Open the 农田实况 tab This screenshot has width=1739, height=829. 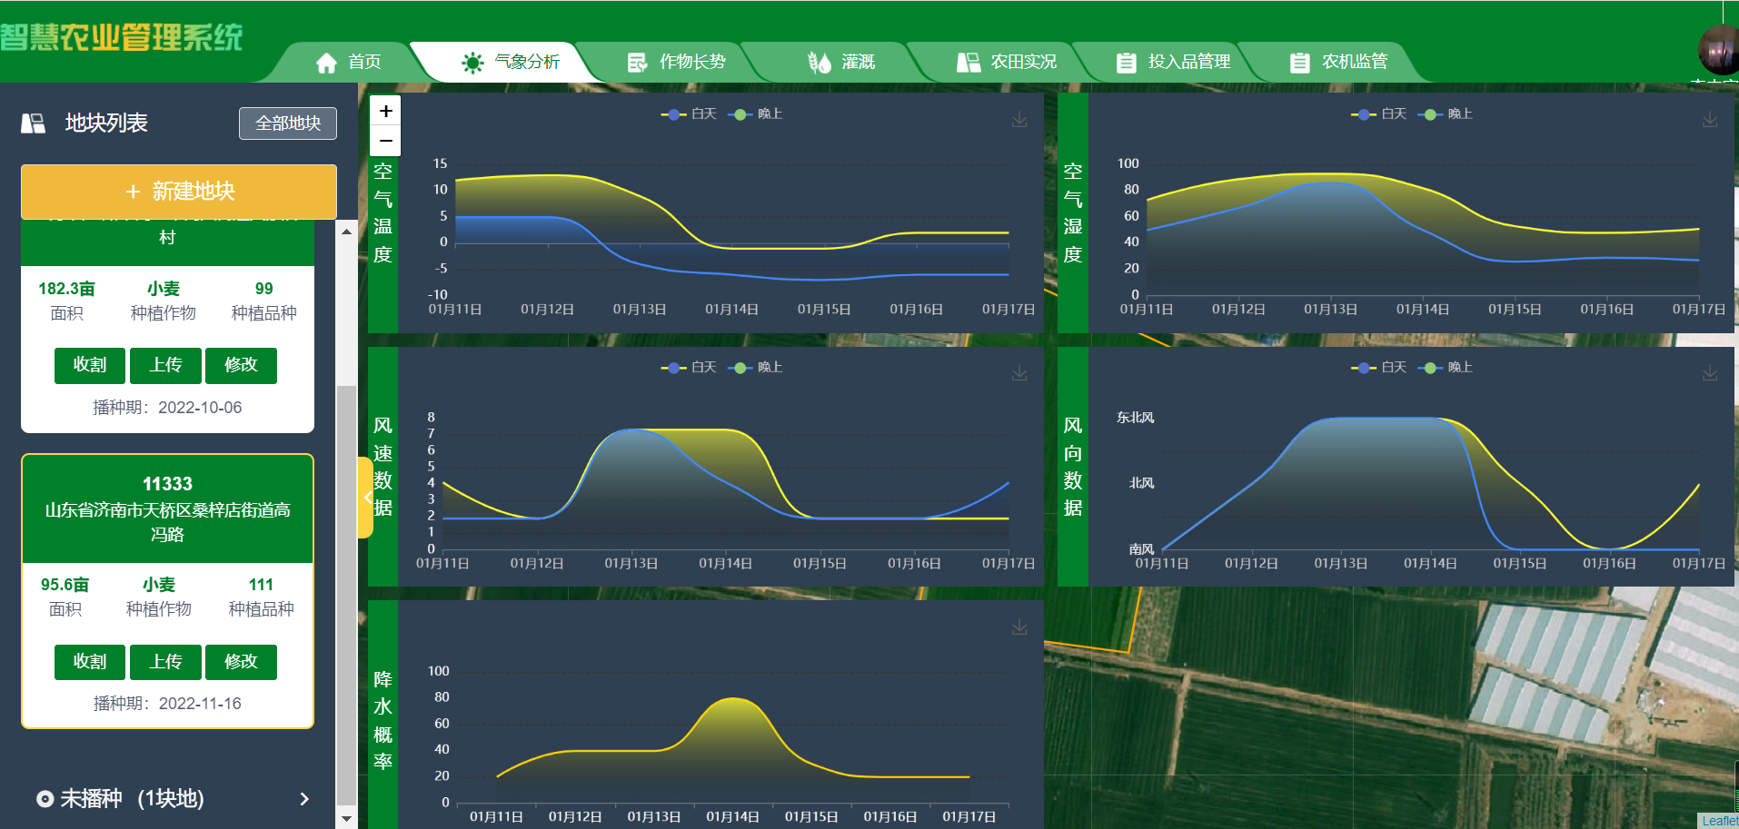(x=1007, y=62)
